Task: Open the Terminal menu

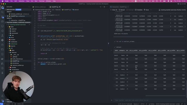Action: [x=41, y=1]
